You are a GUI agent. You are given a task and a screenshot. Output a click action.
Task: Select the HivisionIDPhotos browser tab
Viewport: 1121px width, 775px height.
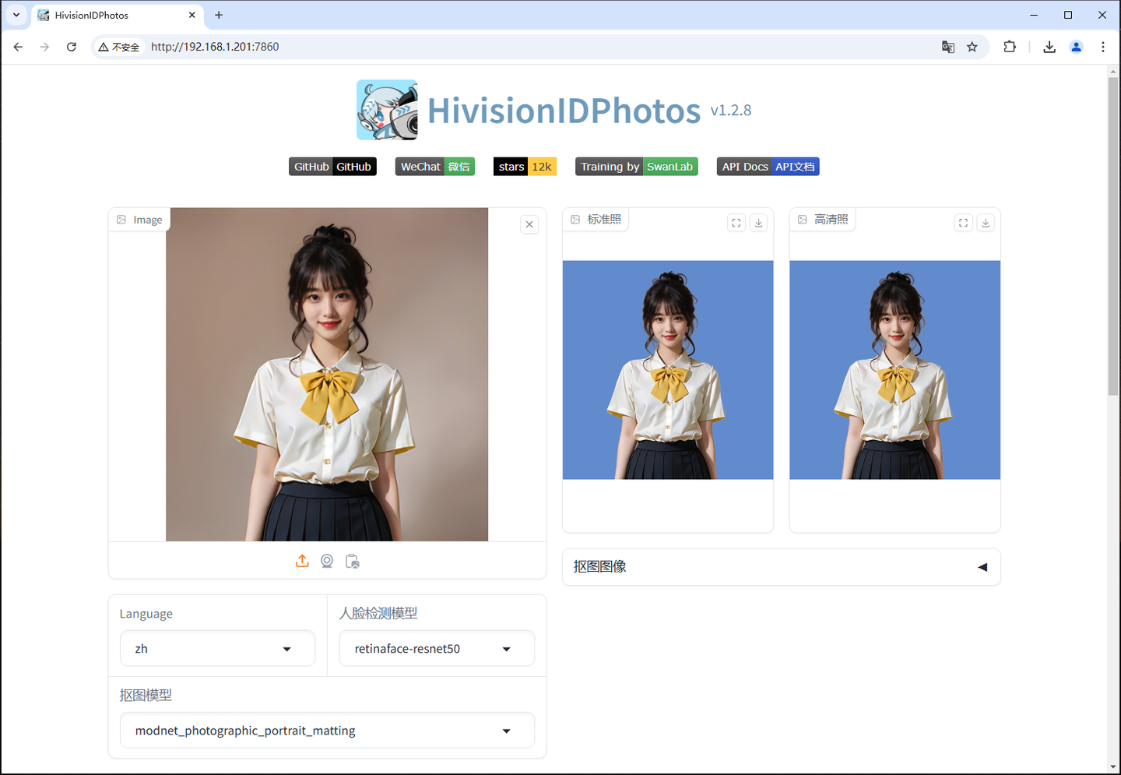pyautogui.click(x=109, y=15)
